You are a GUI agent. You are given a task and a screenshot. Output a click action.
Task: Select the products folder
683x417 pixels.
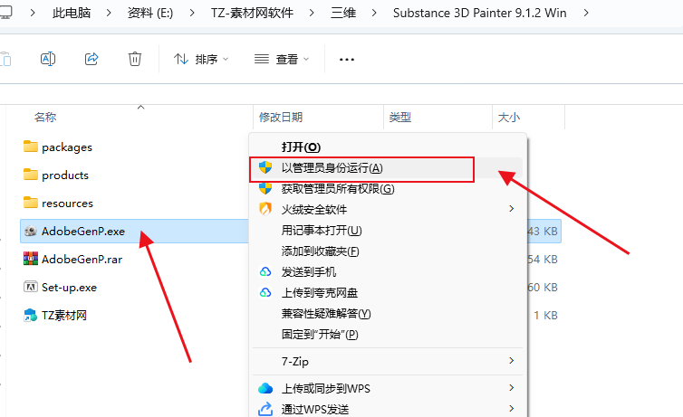[x=65, y=175]
